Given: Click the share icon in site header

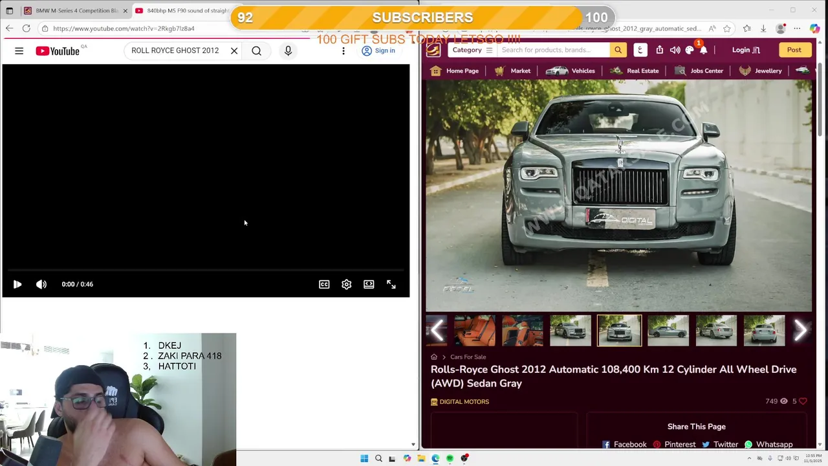Looking at the screenshot, I should [x=659, y=50].
